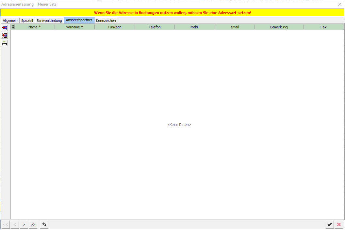Switch to the Allgemein tab
The height and width of the screenshot is (230, 345).
point(10,21)
